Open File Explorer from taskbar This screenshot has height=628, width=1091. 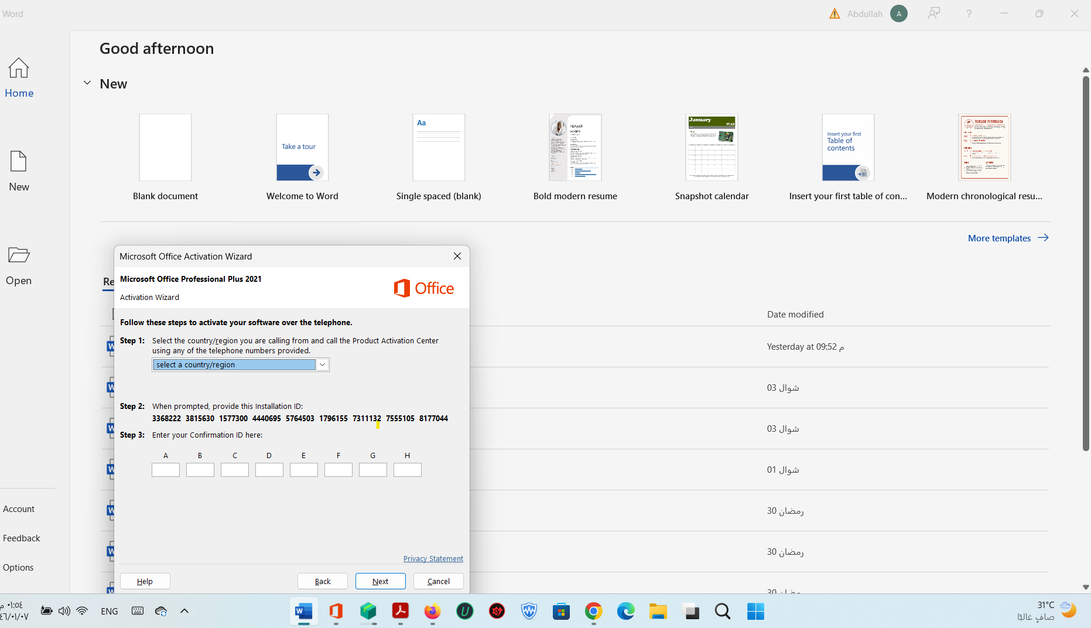658,612
